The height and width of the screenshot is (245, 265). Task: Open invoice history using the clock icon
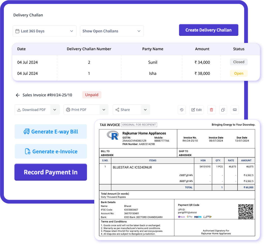coord(181,110)
